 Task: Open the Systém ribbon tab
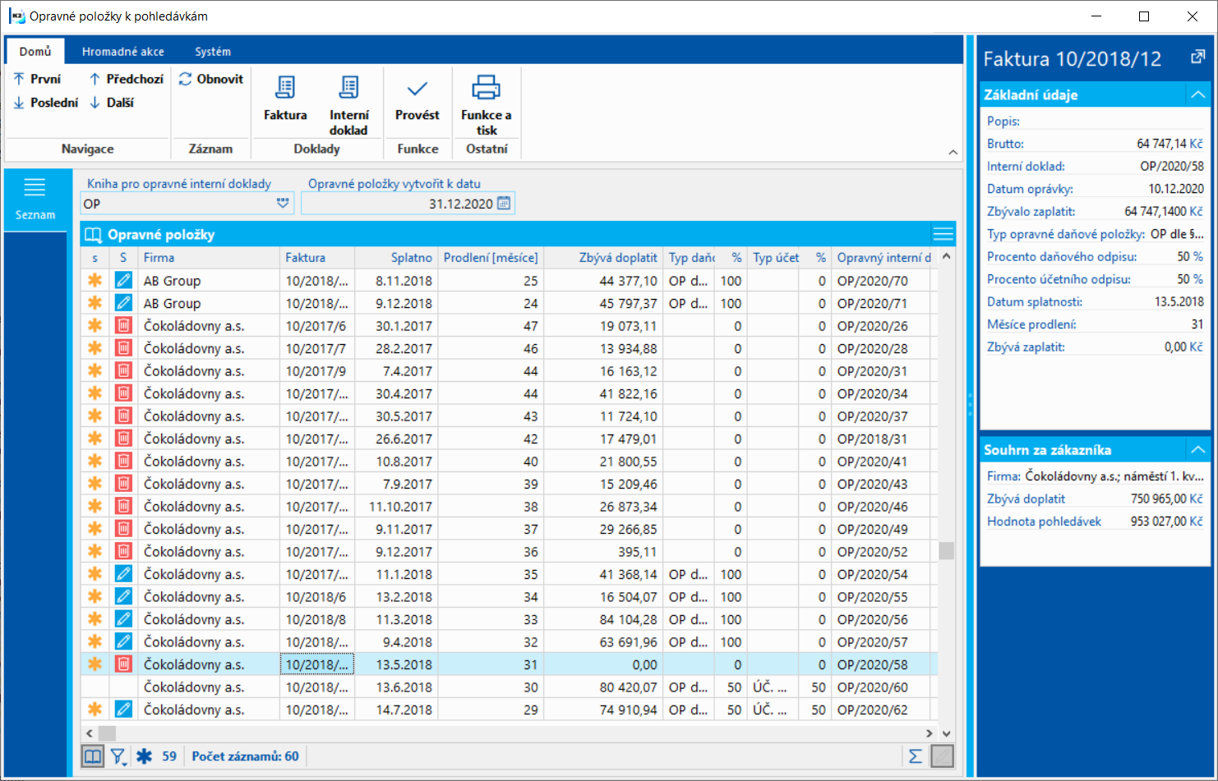click(212, 51)
